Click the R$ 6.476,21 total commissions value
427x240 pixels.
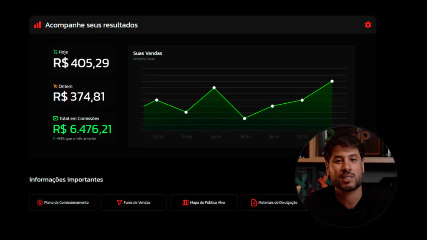[x=83, y=129]
